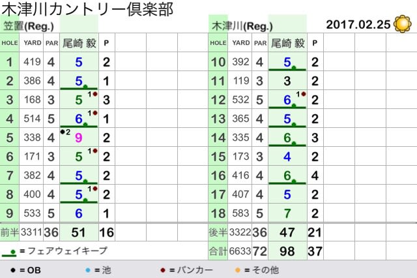Viewport: 417px width, 278px height.
Task: Click the 419 yard value for hole 1
Action: point(32,62)
